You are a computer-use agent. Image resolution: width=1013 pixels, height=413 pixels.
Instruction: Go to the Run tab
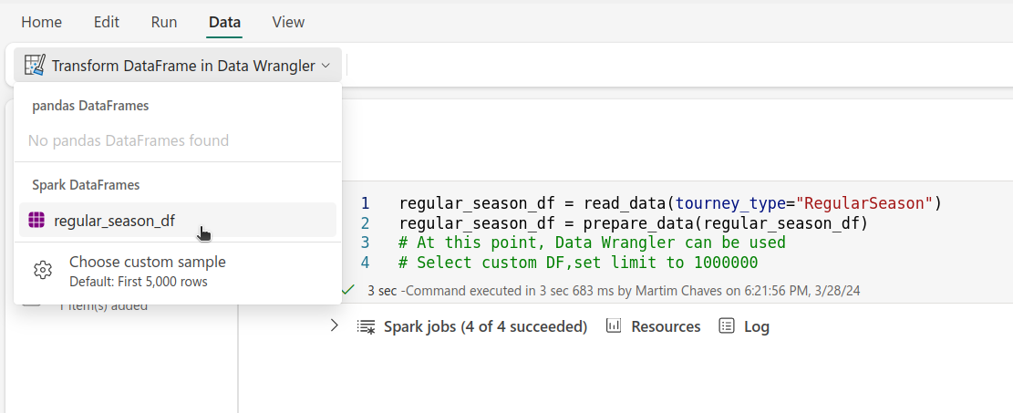tap(164, 22)
